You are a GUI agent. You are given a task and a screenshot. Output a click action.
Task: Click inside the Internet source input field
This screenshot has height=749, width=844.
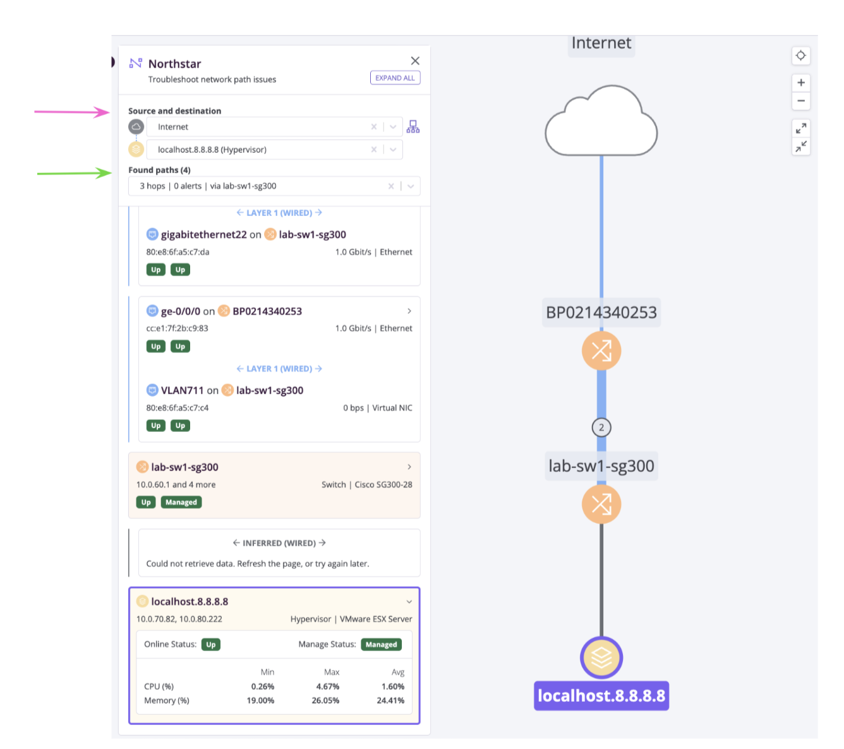253,126
